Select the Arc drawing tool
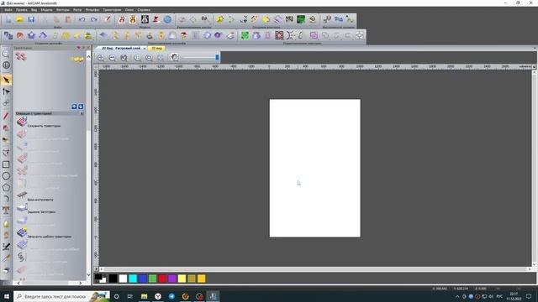This screenshot has width=538, height=302. (6, 199)
